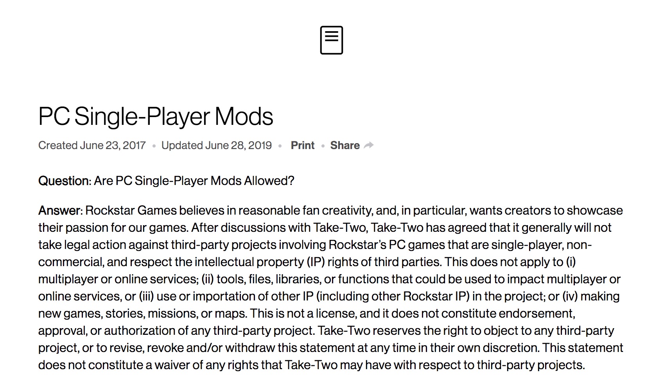Click the line starting project, or to revise
The width and height of the screenshot is (646, 391).
coord(331,348)
